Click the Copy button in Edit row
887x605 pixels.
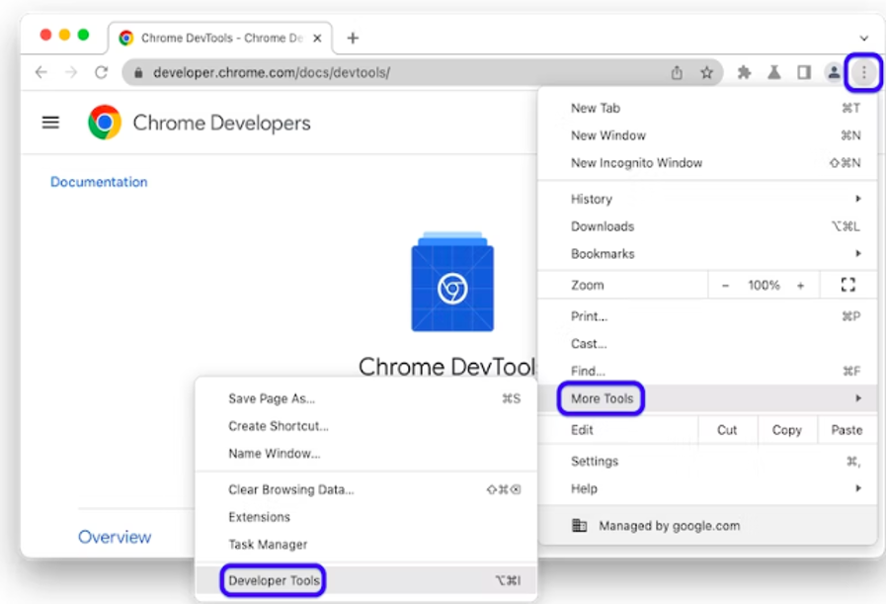click(x=786, y=430)
